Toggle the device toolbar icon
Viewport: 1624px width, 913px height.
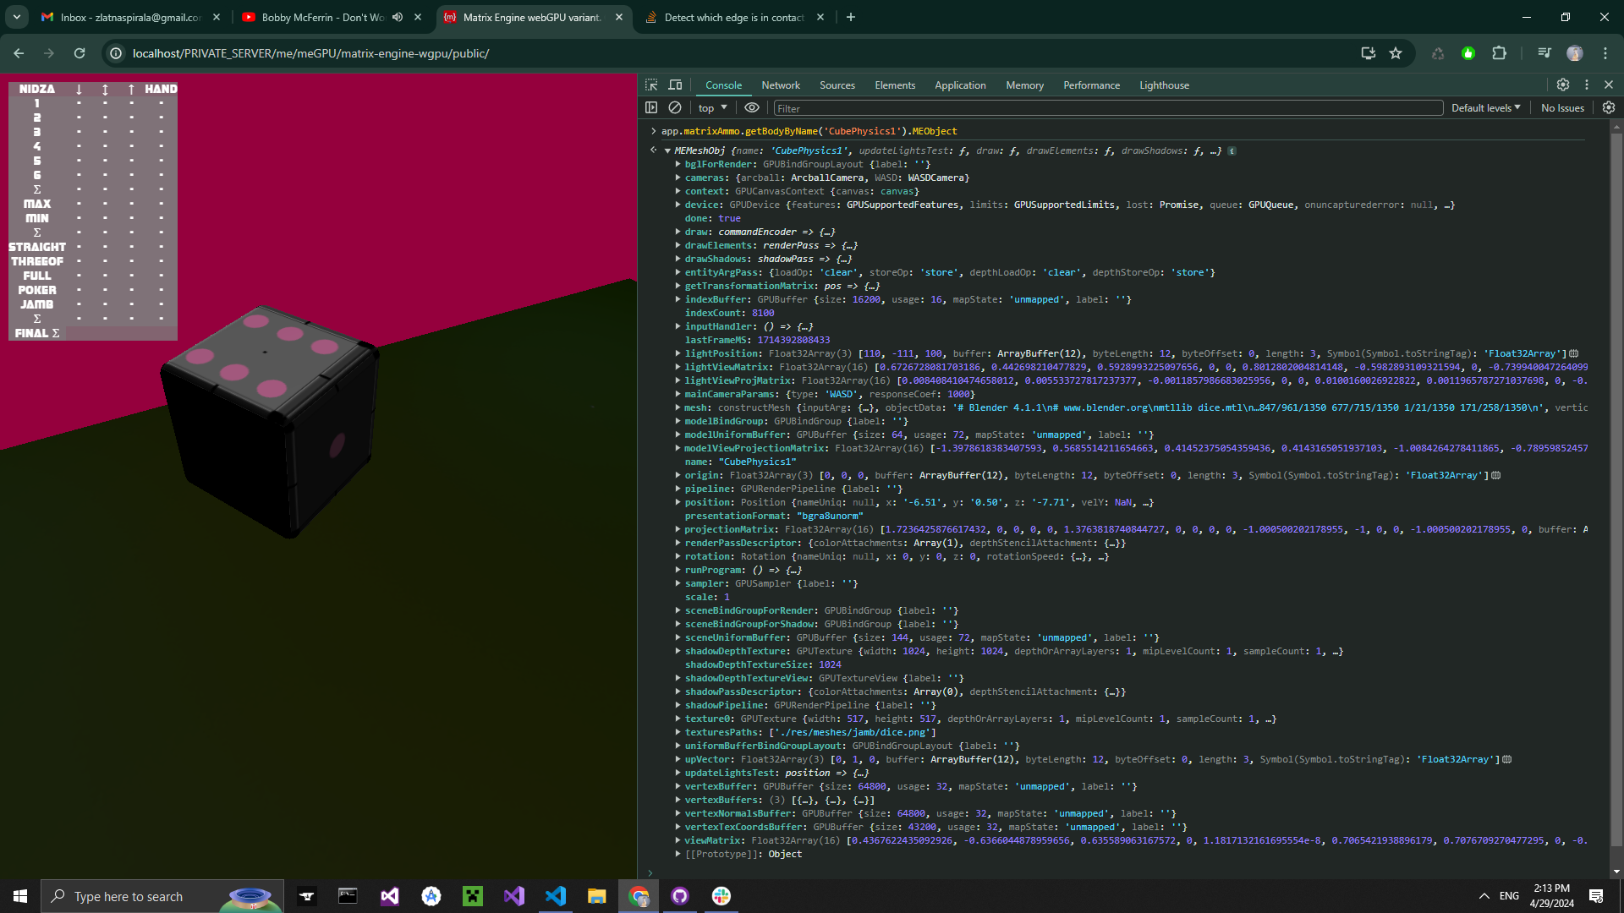[x=675, y=85]
